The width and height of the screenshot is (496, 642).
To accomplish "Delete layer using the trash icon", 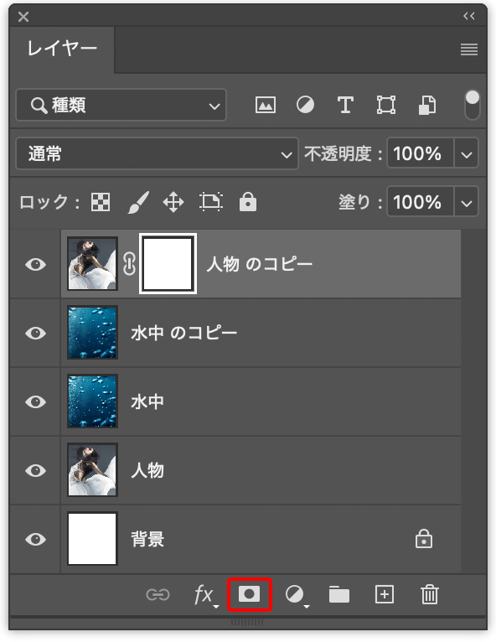I will tap(429, 594).
